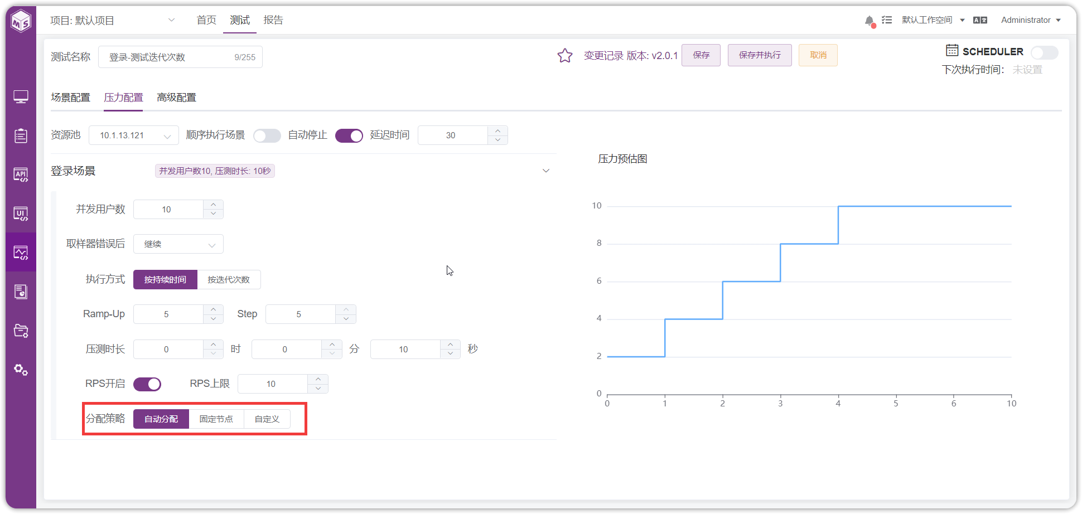Click the SCHEDULER calendar icon
1082x514 pixels.
click(x=952, y=51)
